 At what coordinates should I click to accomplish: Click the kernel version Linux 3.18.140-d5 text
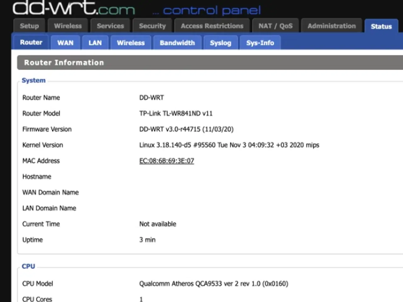click(229, 145)
